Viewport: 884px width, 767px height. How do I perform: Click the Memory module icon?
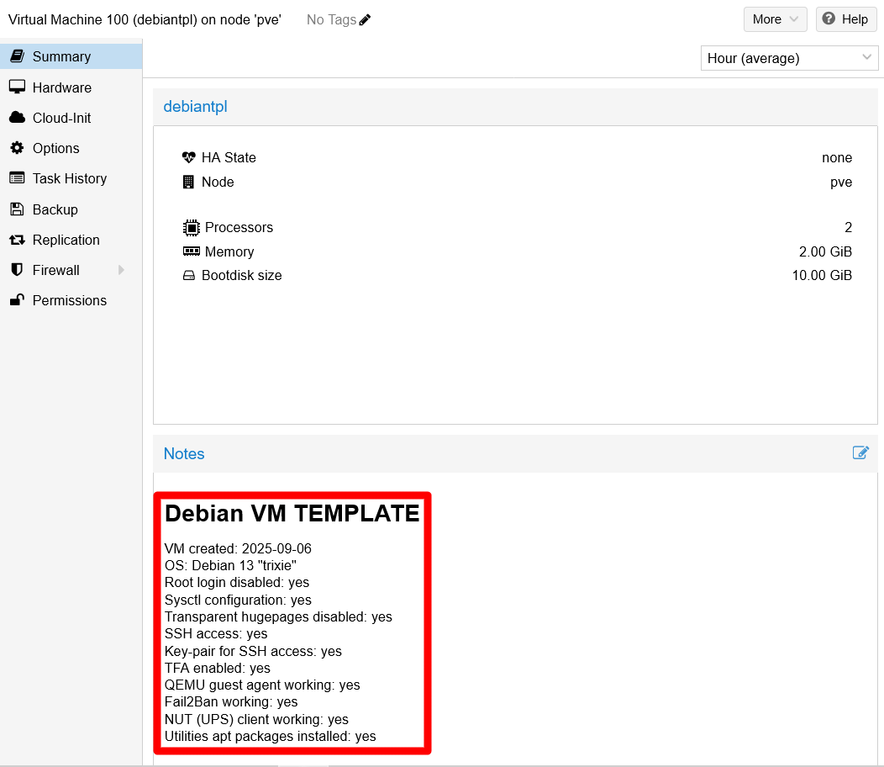pos(190,251)
